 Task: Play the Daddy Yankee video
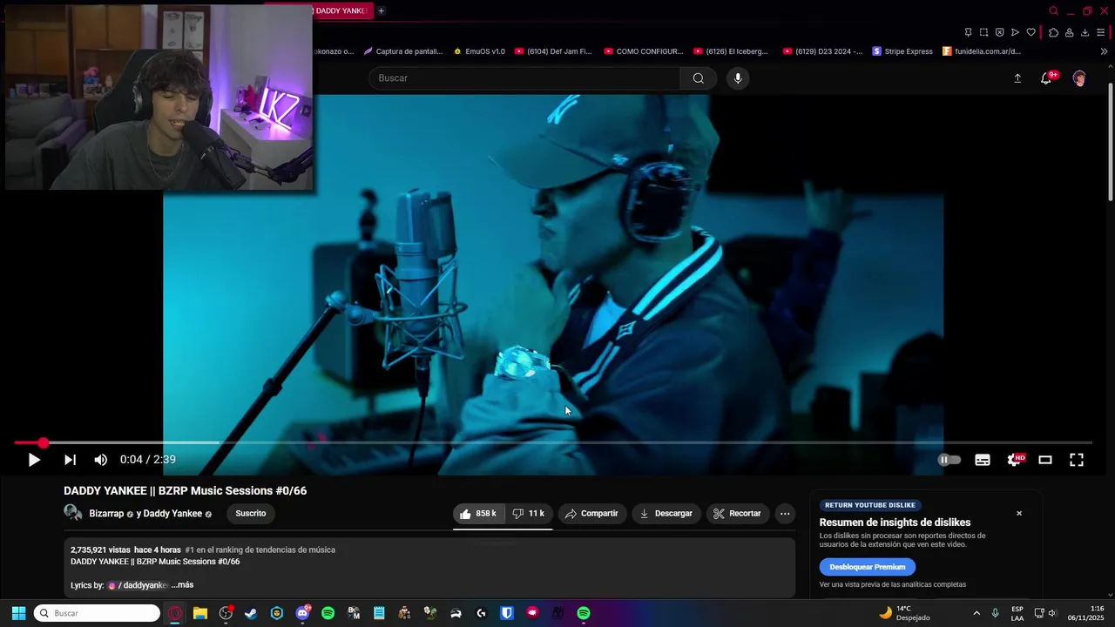click(34, 460)
